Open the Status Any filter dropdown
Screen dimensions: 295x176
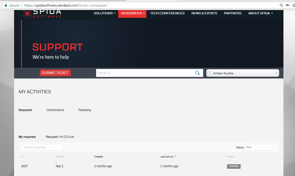coord(261,147)
